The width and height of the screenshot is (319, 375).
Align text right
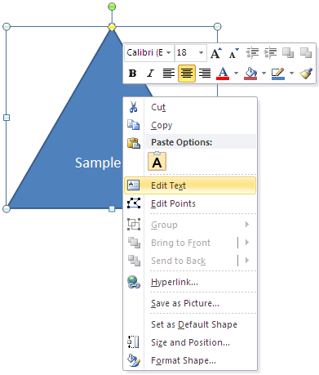coord(205,73)
